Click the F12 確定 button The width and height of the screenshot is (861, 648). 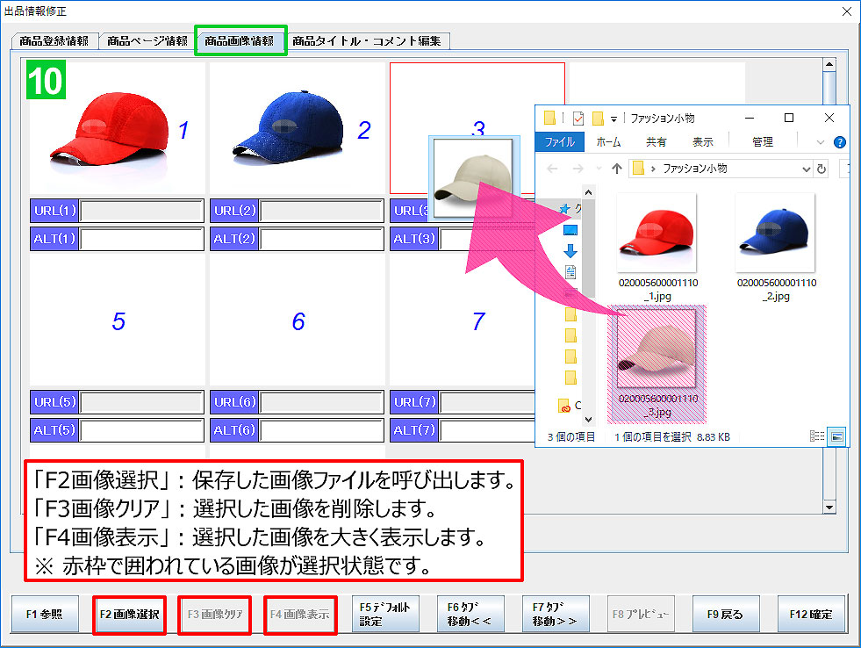click(x=812, y=615)
